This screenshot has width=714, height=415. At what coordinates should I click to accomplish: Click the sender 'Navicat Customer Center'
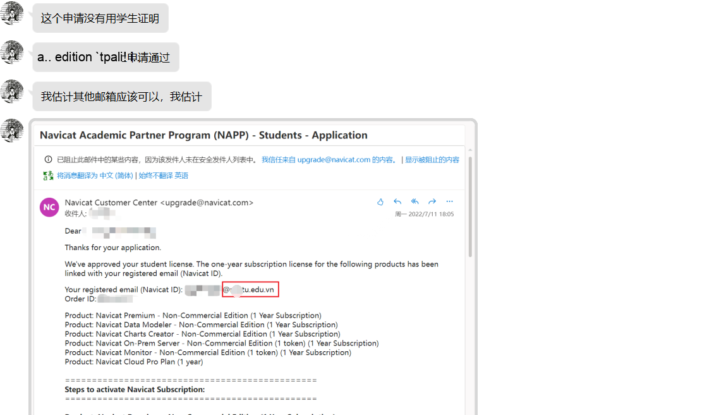click(159, 203)
